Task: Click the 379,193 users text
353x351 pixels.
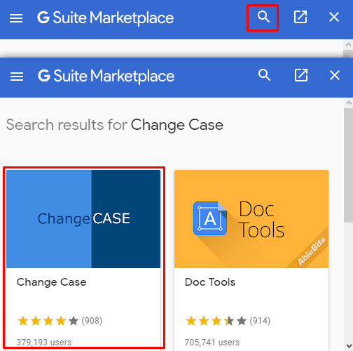Action: pos(44,343)
